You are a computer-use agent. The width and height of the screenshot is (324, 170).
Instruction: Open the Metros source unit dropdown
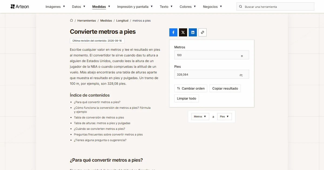tap(200, 117)
